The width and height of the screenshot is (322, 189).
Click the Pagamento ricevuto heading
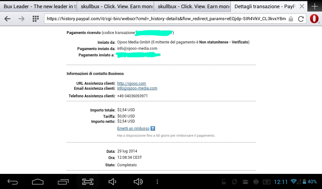84,33
